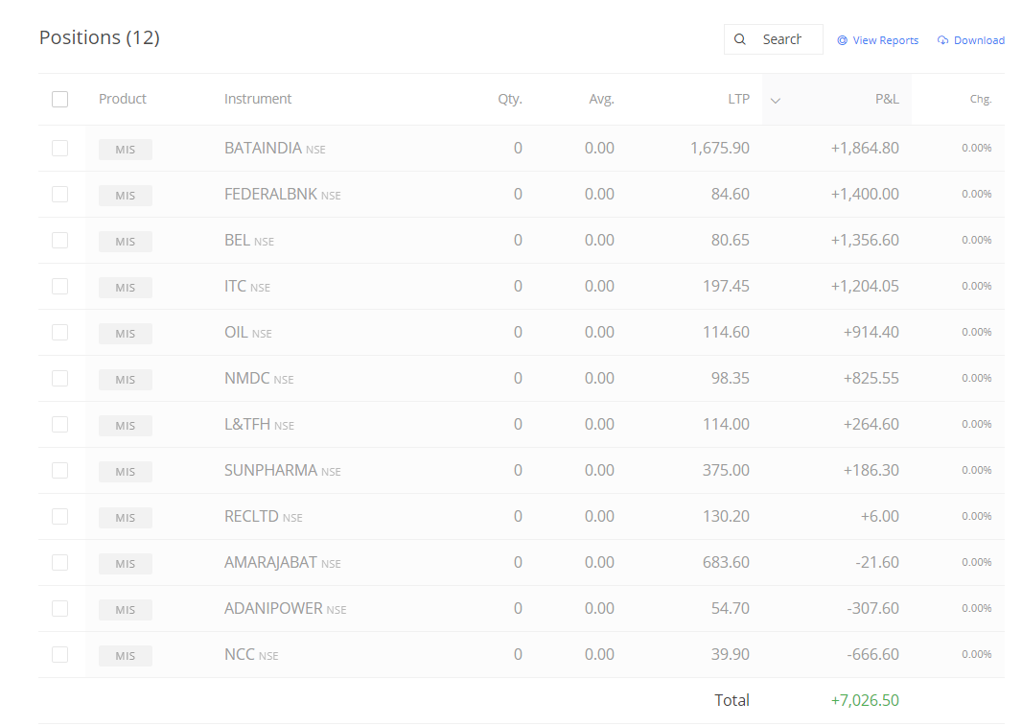
Task: Focus the Search input field
Action: [x=774, y=39]
